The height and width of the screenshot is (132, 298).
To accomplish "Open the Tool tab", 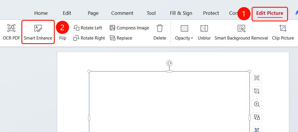I will pyautogui.click(x=151, y=13).
